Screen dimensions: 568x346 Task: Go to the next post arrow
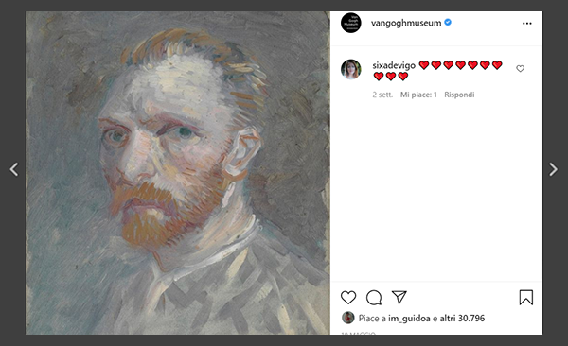pos(553,169)
